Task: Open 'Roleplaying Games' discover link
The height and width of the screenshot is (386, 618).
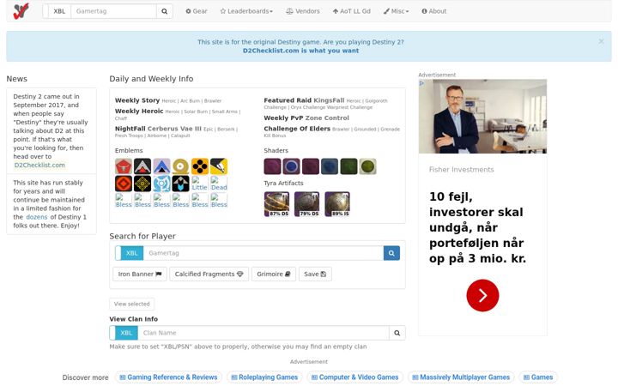Action: click(x=264, y=377)
